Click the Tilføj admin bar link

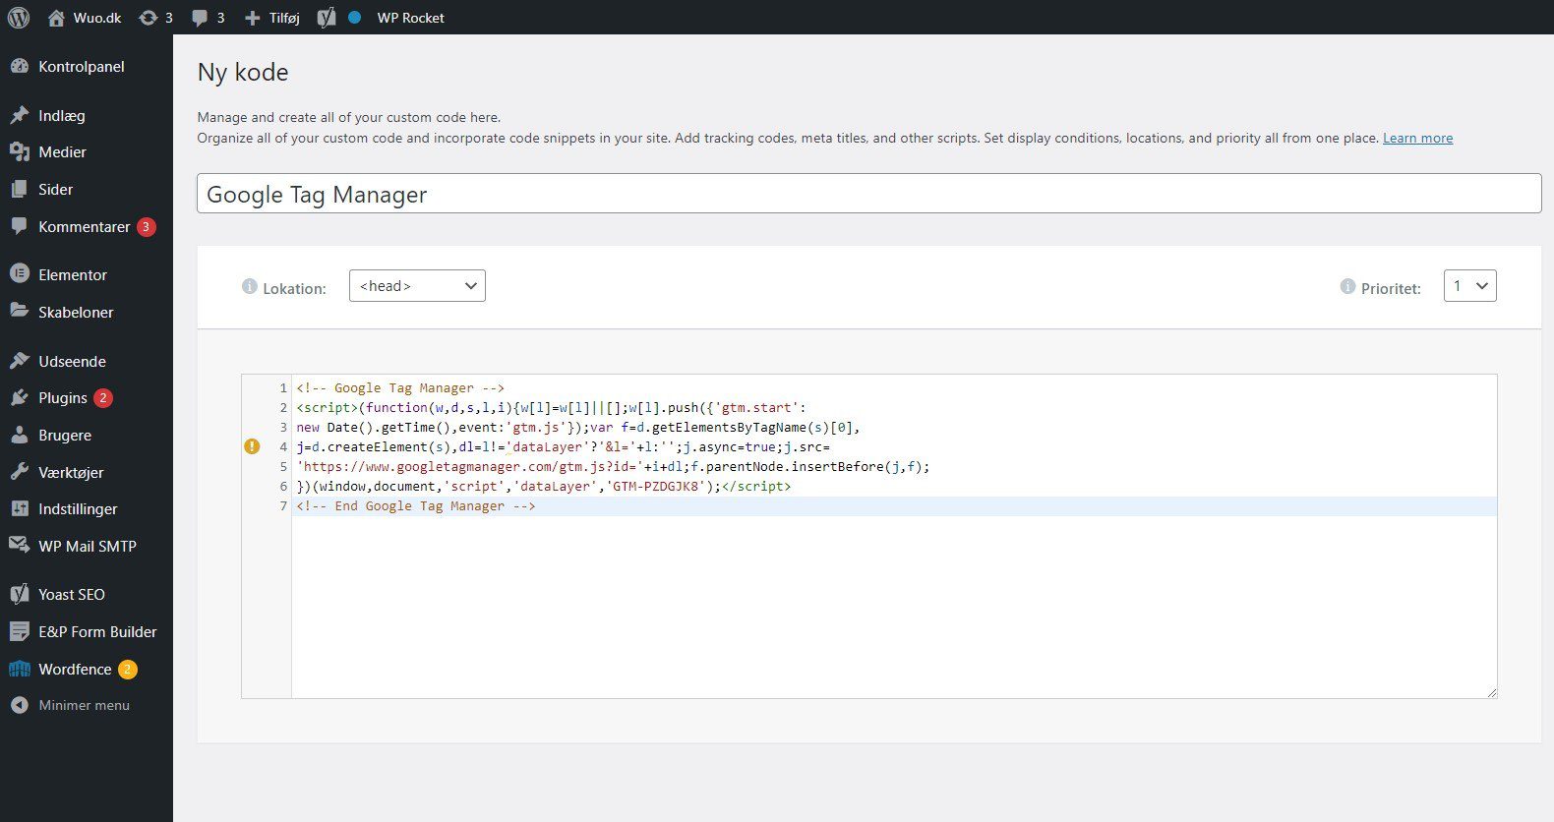(x=284, y=18)
